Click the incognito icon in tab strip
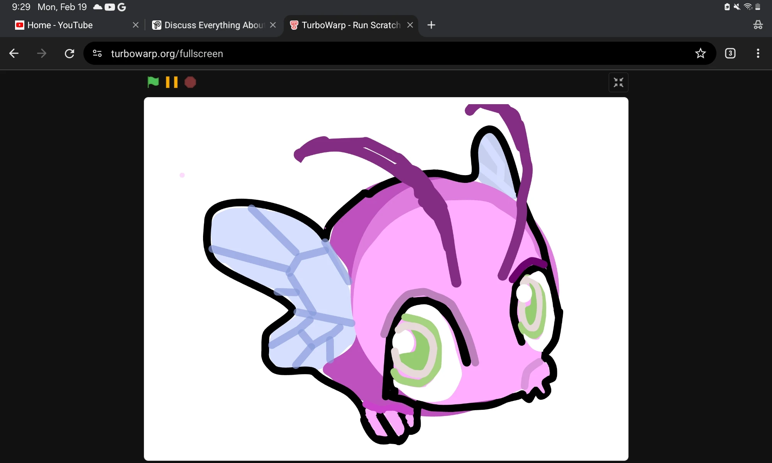Viewport: 772px width, 463px height. coord(758,25)
